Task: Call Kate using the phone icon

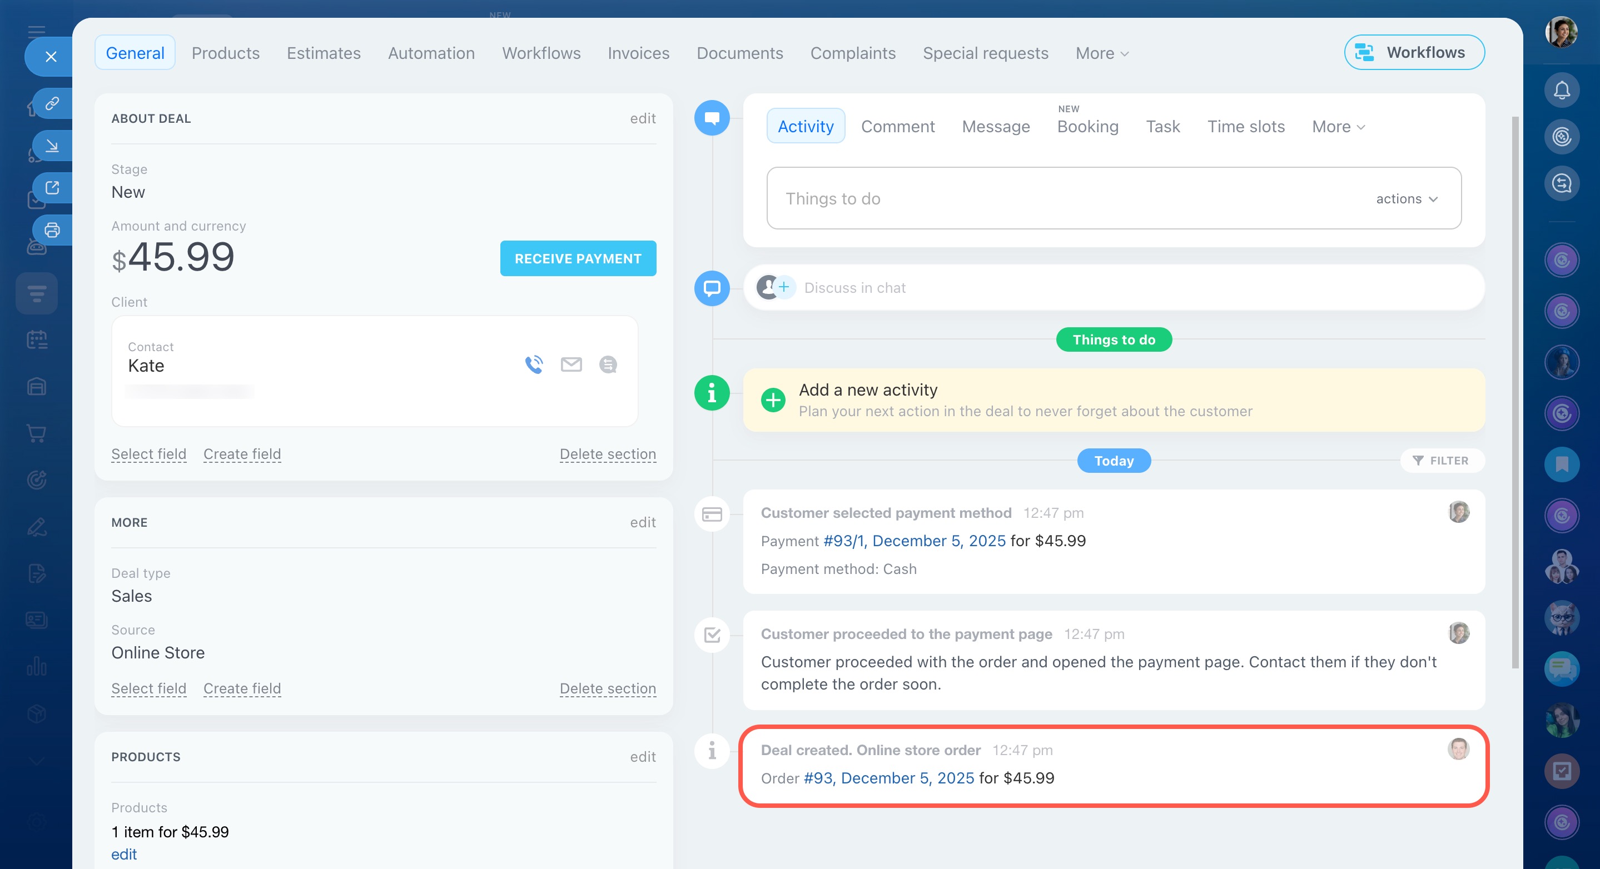Action: click(x=533, y=364)
